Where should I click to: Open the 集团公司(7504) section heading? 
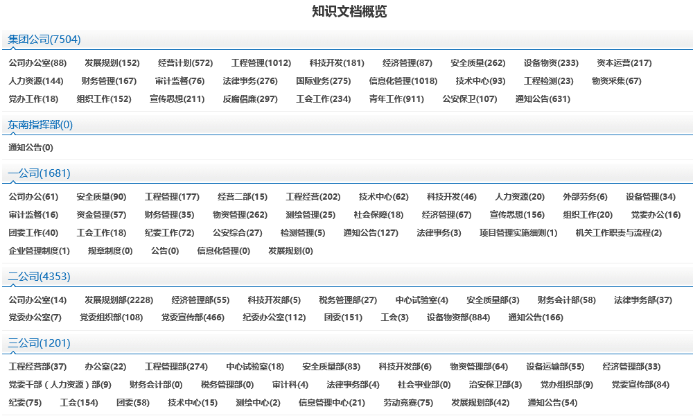[44, 40]
